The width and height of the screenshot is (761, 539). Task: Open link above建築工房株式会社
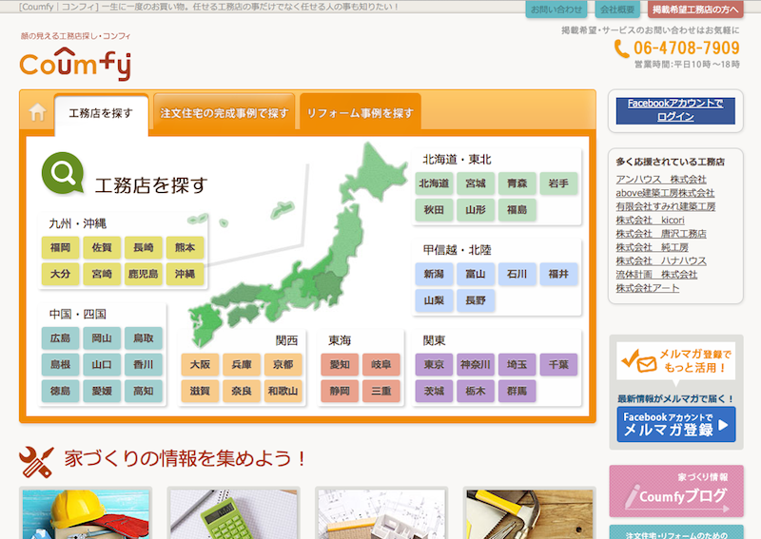click(665, 193)
